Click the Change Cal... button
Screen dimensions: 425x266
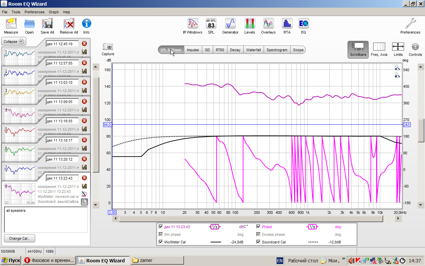tap(20, 238)
